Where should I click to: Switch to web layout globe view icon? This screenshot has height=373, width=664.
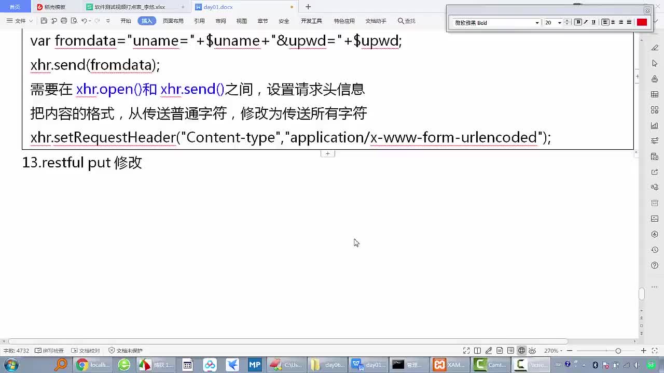(x=521, y=351)
